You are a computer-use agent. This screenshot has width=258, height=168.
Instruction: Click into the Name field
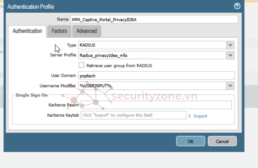point(154,19)
